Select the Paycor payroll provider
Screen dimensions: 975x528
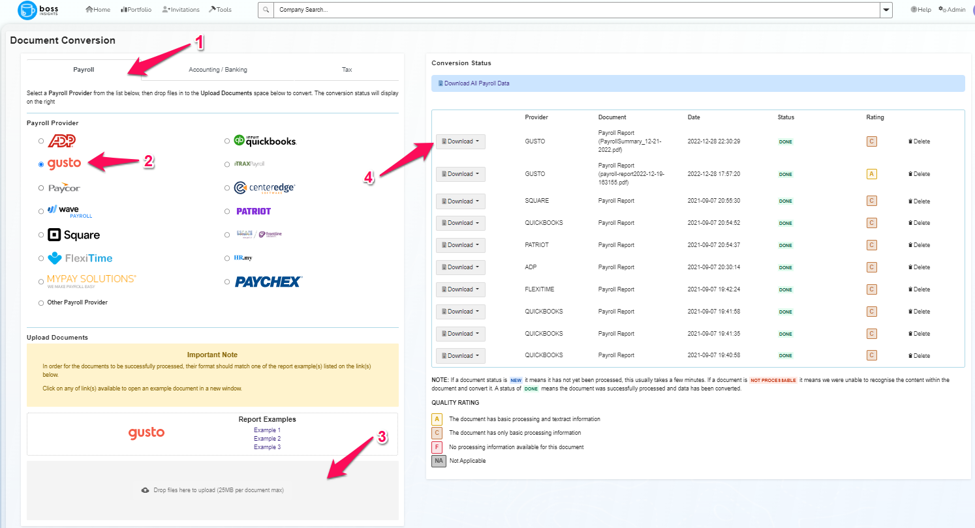coord(41,188)
